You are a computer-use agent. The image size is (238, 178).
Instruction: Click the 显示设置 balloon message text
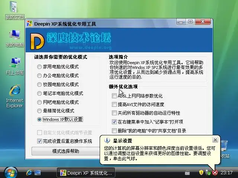pyautogui.click(x=160, y=154)
